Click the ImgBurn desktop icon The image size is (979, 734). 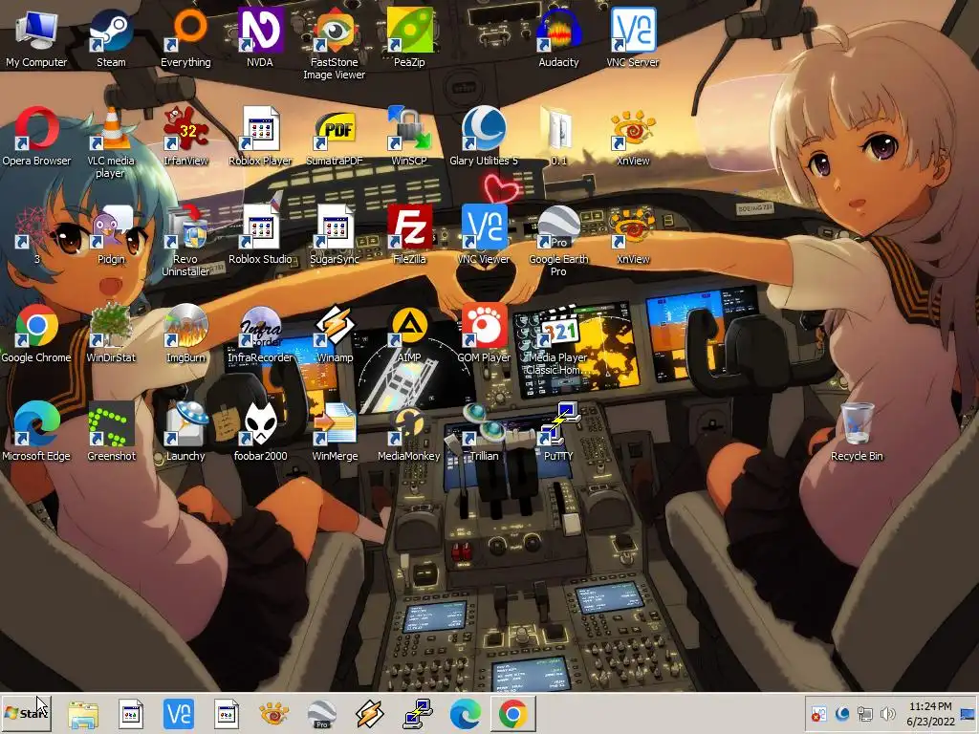click(x=185, y=334)
